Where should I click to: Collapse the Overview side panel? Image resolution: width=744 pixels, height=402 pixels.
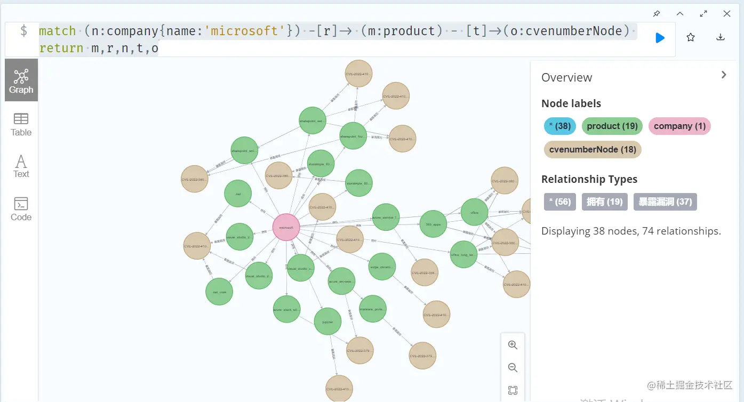pos(723,75)
